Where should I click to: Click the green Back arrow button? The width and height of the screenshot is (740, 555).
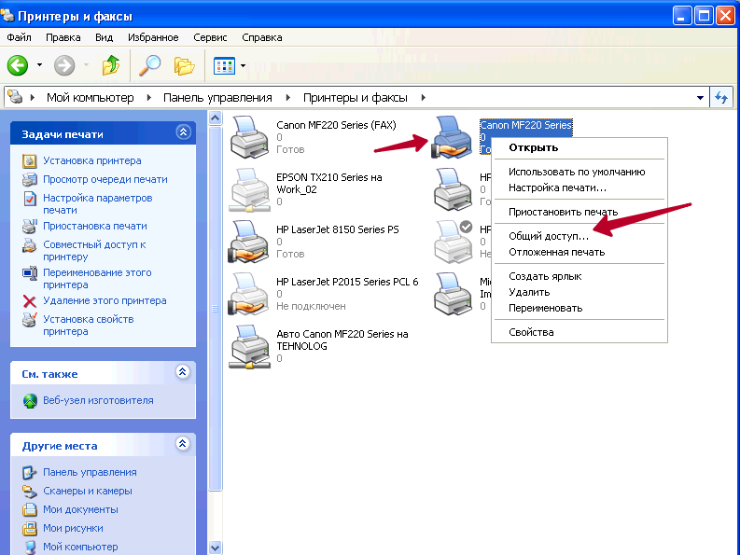click(18, 65)
